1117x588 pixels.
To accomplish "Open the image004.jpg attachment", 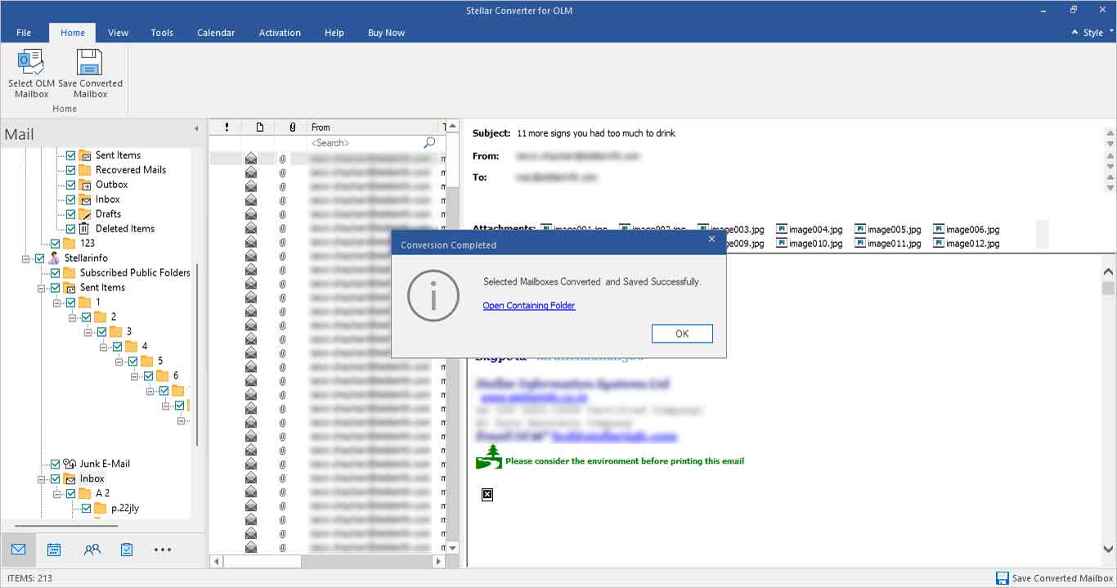I will (x=810, y=230).
